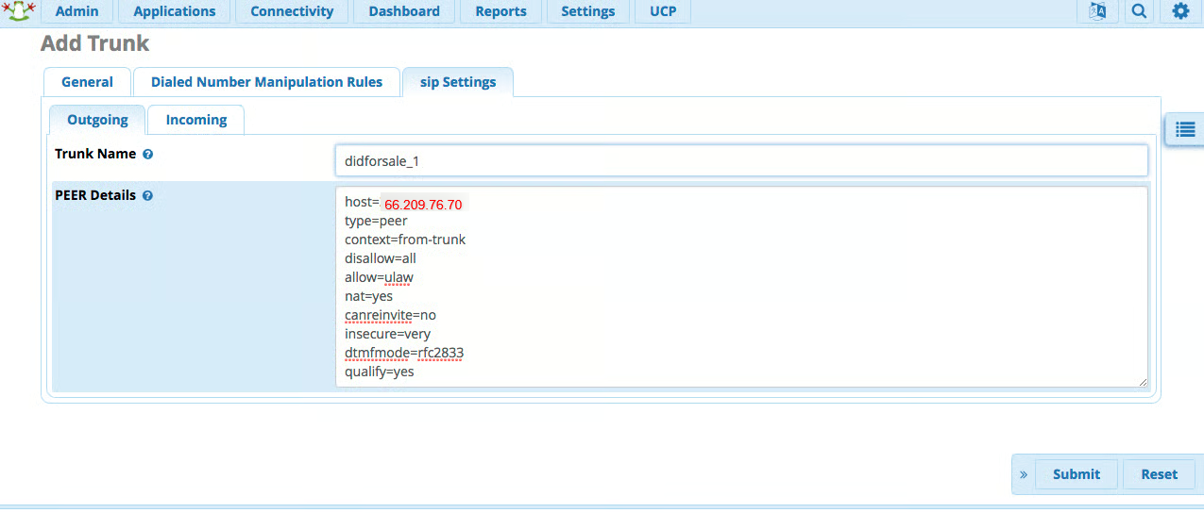Click into the Trunk Name field
This screenshot has width=1204, height=513.
click(741, 160)
